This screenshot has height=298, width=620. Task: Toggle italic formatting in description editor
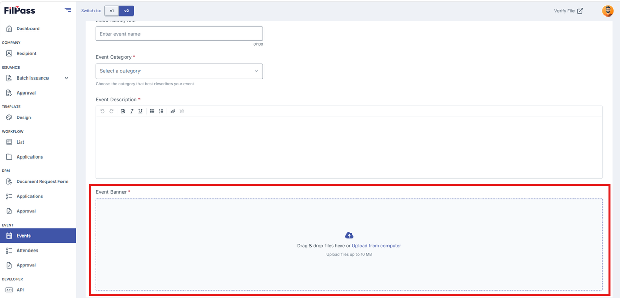(x=132, y=111)
